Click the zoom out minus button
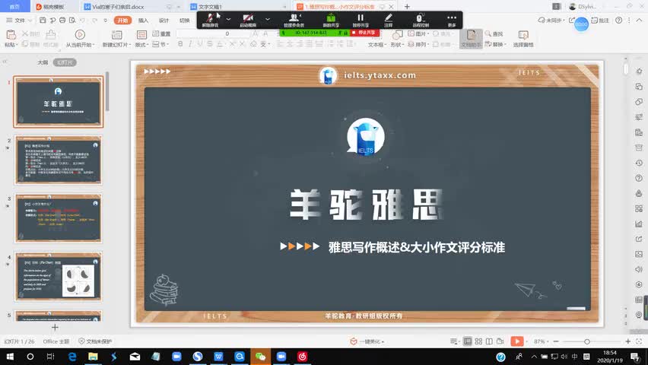The height and width of the screenshot is (365, 648). tap(556, 341)
